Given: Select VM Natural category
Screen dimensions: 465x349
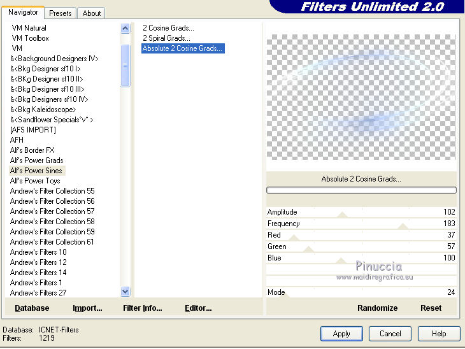Looking at the screenshot, I should point(29,28).
